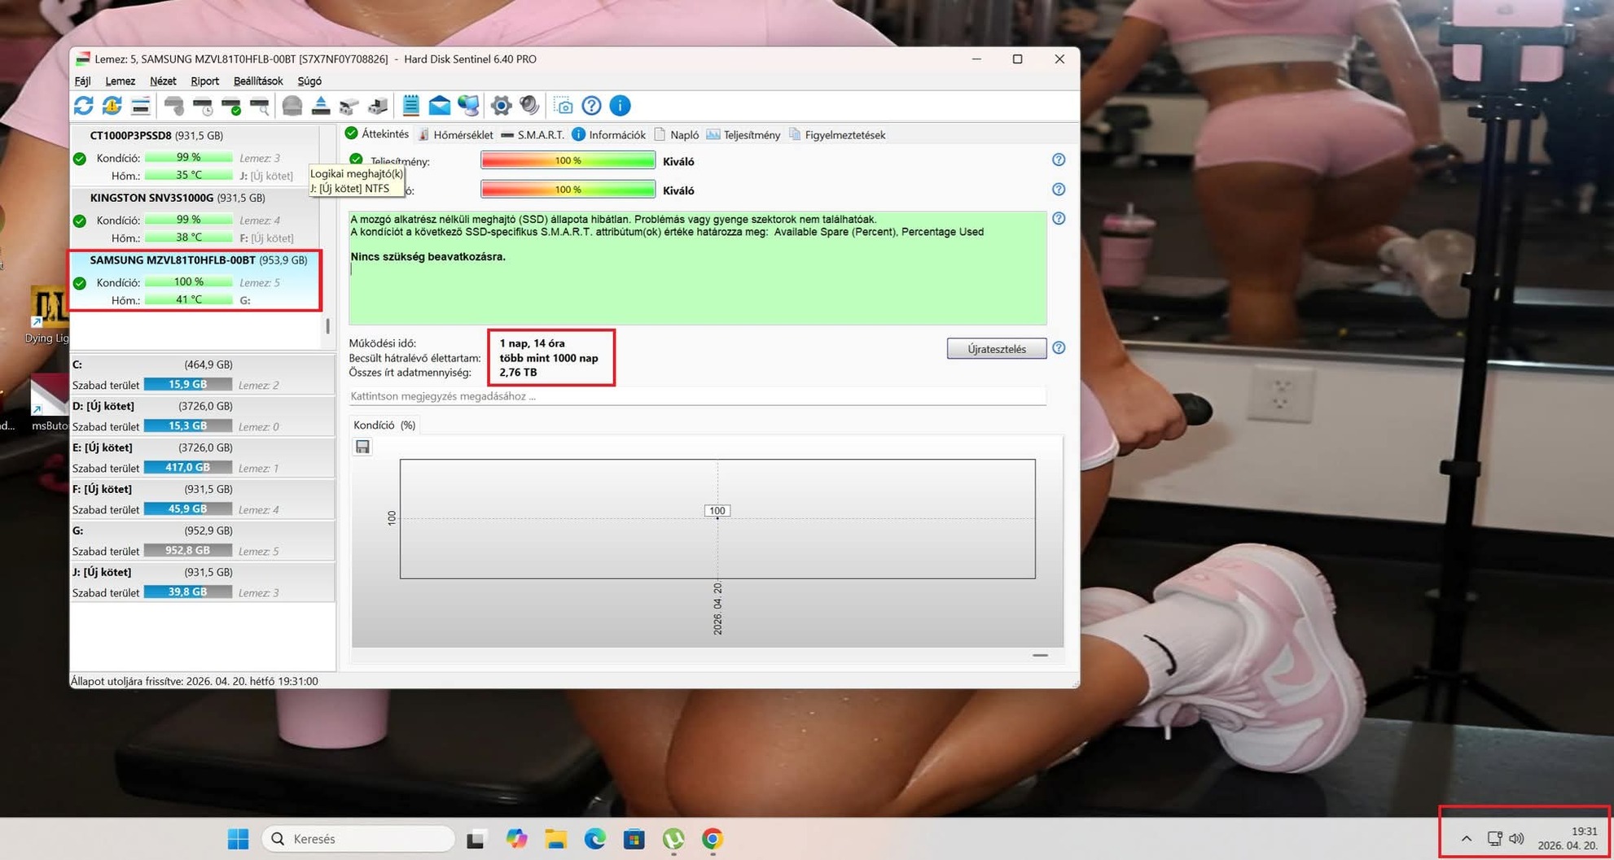The height and width of the screenshot is (860, 1614).
Task: Open the Fájl menu
Action: 82,81
